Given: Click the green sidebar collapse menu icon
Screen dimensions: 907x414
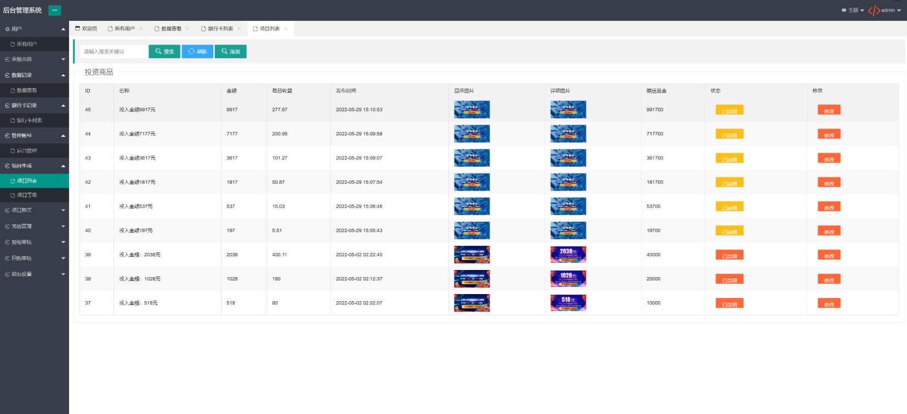Looking at the screenshot, I should [55, 10].
